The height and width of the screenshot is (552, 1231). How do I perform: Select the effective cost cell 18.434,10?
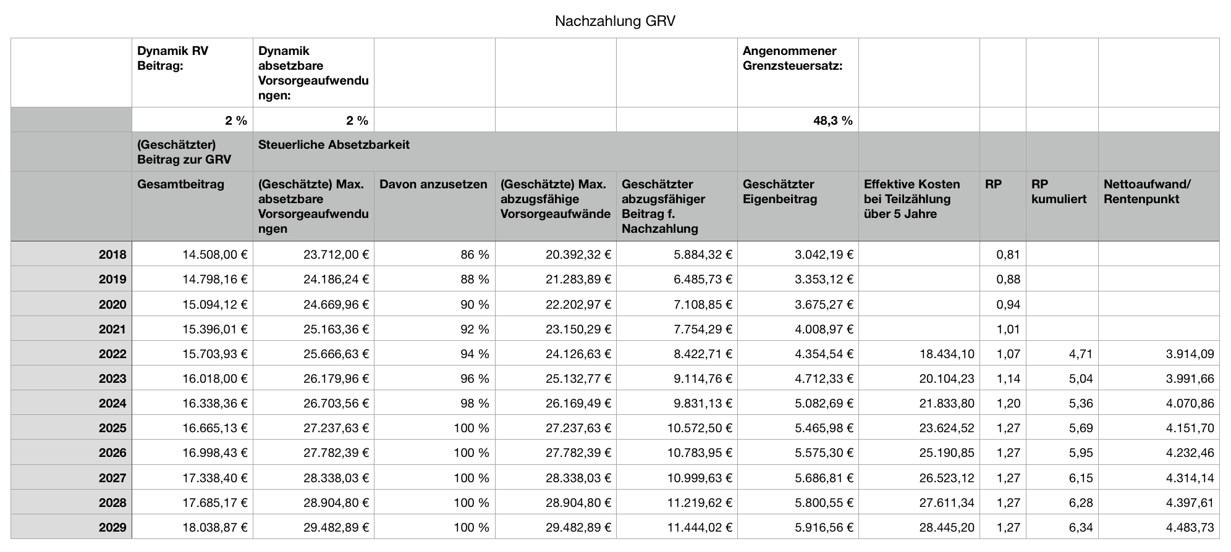tap(918, 354)
